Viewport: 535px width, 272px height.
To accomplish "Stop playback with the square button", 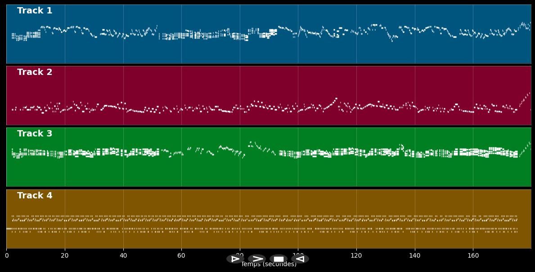I will tap(279, 259).
